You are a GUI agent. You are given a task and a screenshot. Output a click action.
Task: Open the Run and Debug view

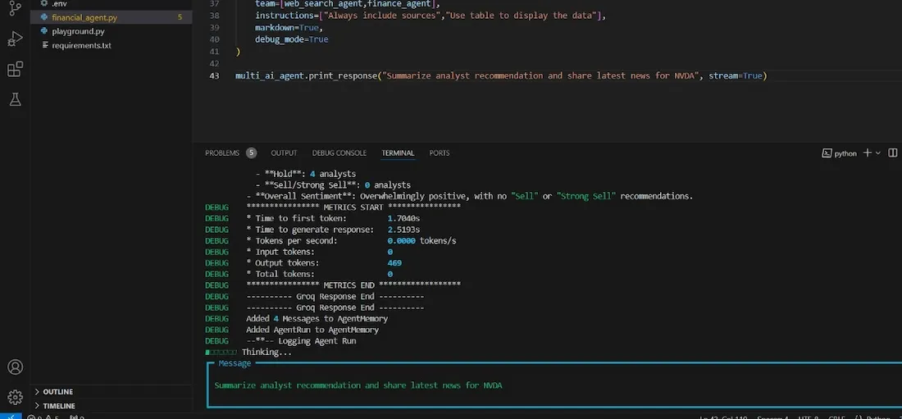click(x=15, y=39)
